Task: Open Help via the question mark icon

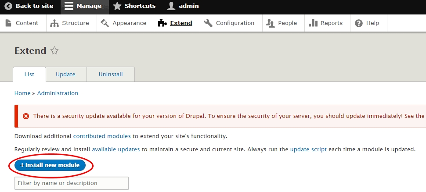Action: point(359,23)
